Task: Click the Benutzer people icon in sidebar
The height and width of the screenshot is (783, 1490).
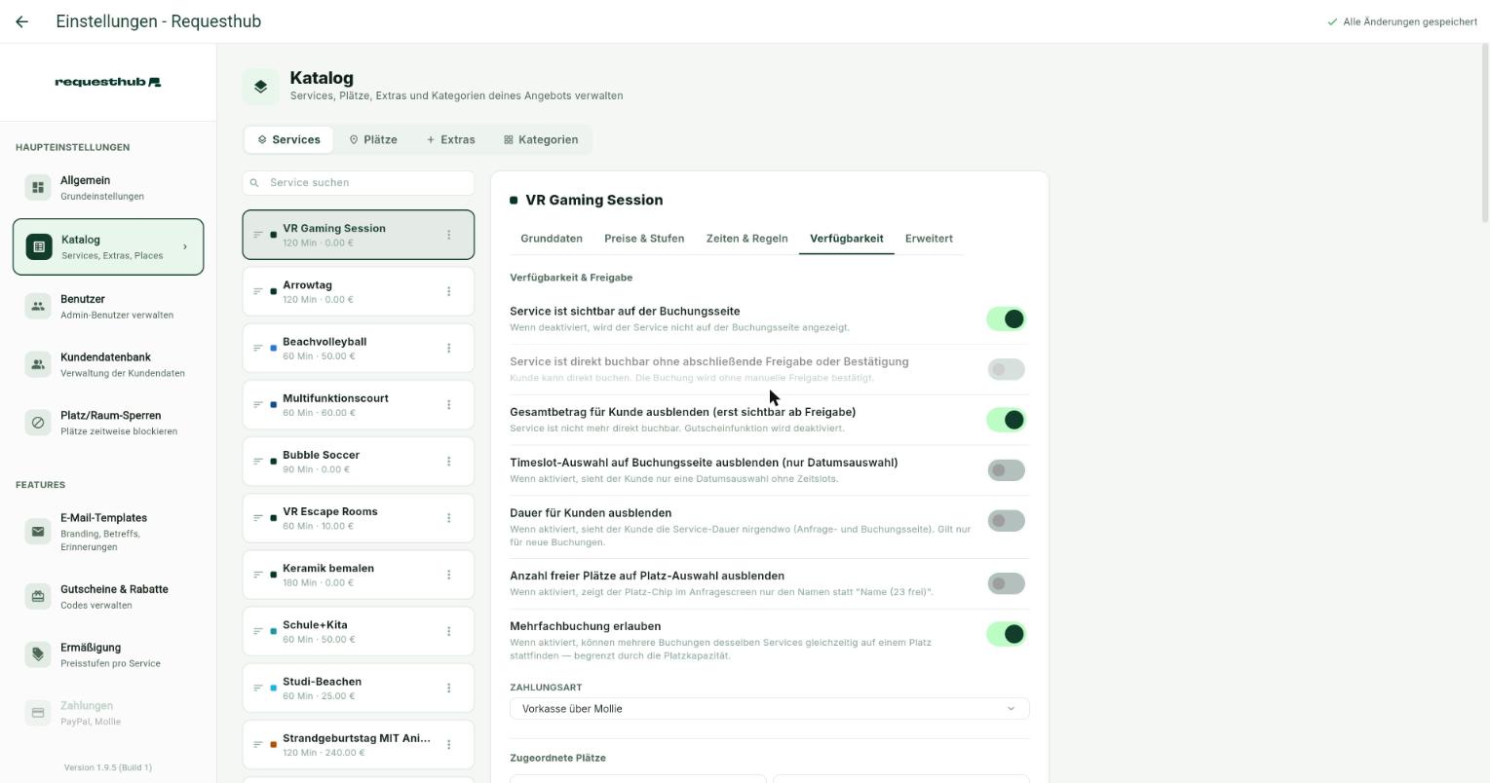Action: (x=38, y=306)
